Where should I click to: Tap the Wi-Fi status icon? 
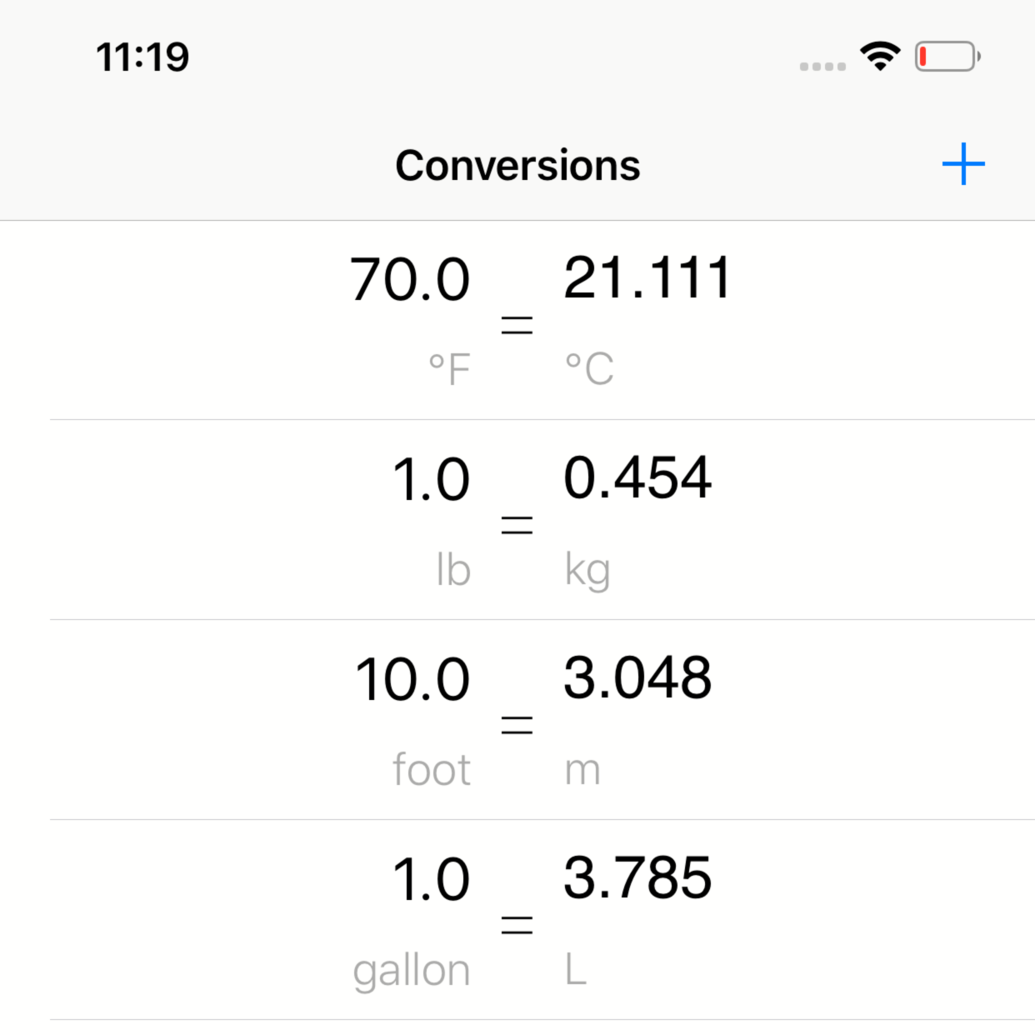point(880,56)
